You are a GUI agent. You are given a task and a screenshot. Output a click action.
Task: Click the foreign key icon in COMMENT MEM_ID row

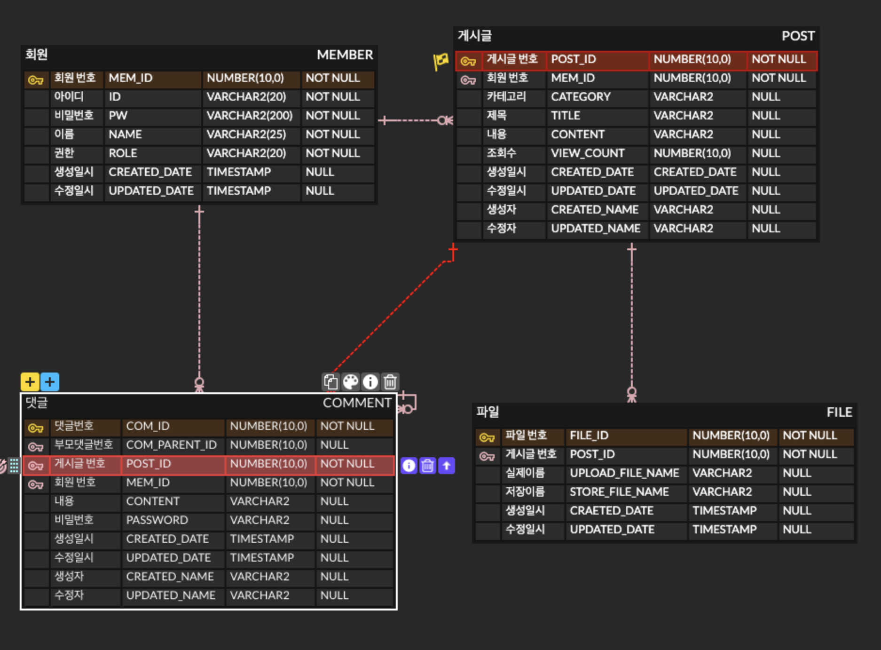pos(36,484)
